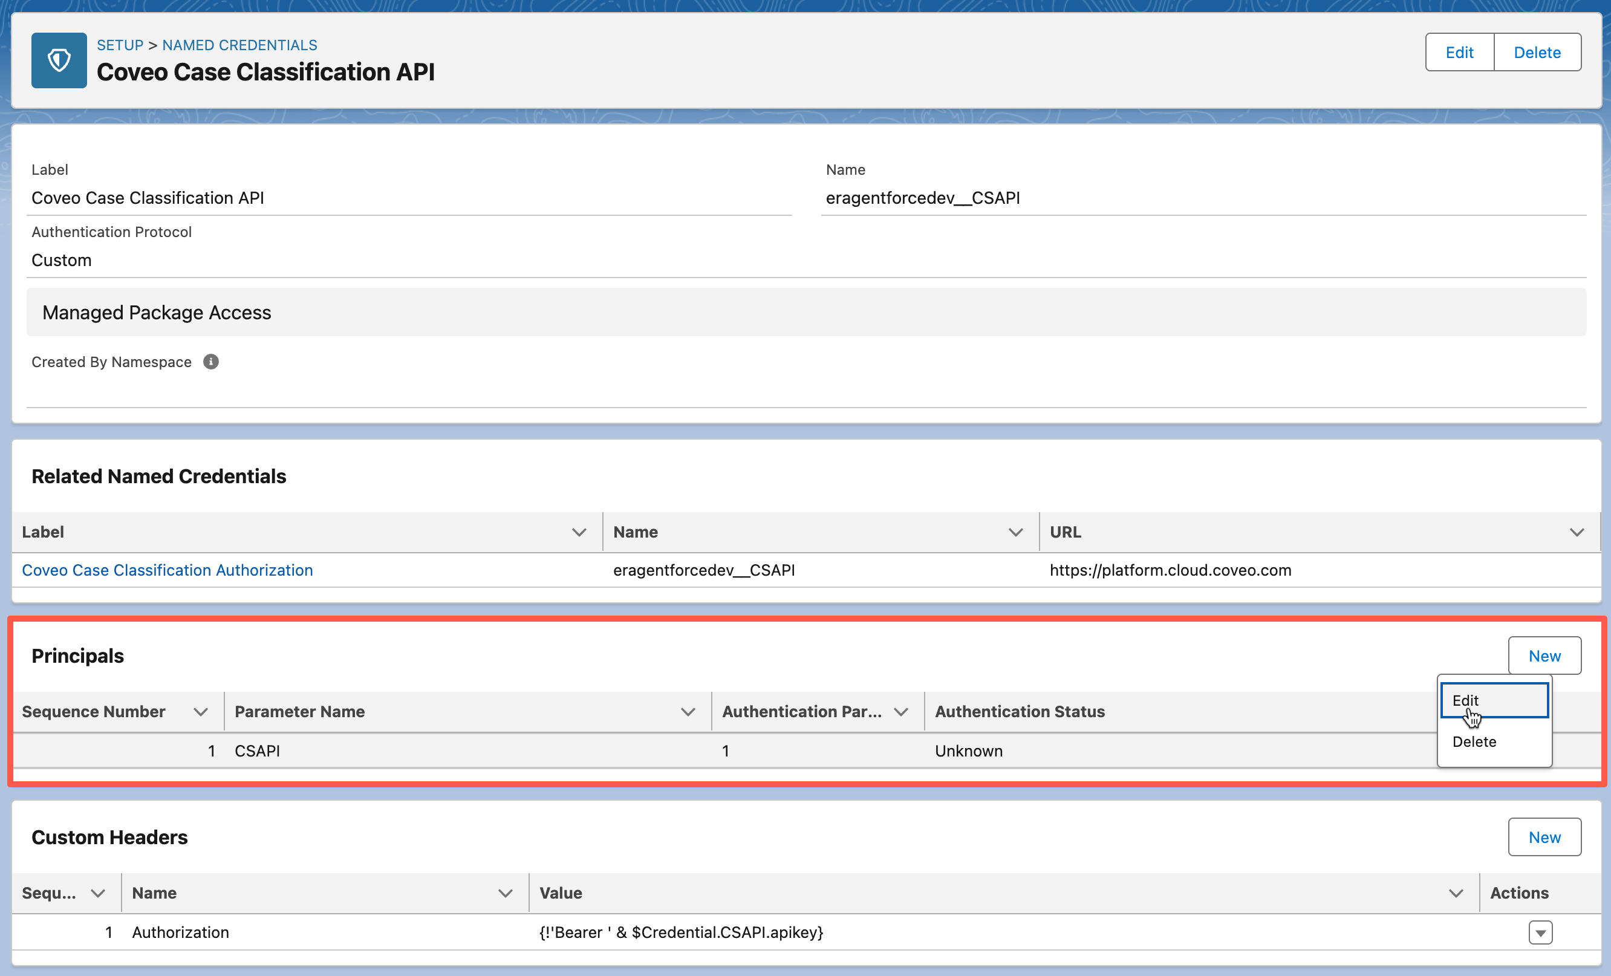Image resolution: width=1611 pixels, height=976 pixels.
Task: Click the Custom authentication protocol value
Action: [x=62, y=260]
